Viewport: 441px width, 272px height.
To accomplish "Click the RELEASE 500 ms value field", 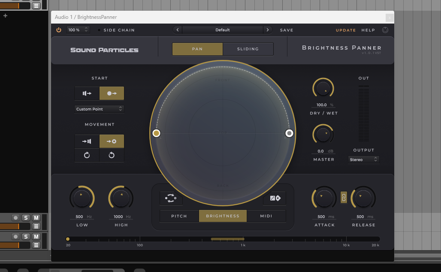I will pyautogui.click(x=363, y=217).
